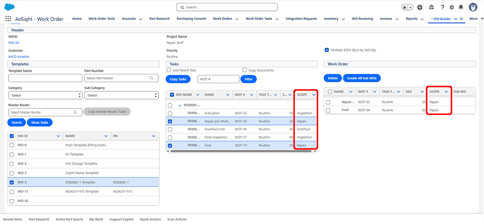The width and height of the screenshot is (484, 224).
Task: Open the Favorites star icon
Action: tap(405, 7)
